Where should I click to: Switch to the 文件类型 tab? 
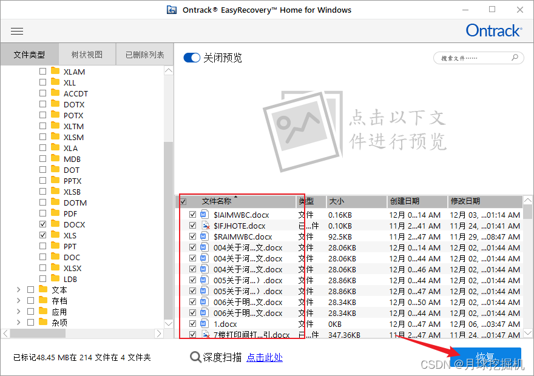(29, 55)
